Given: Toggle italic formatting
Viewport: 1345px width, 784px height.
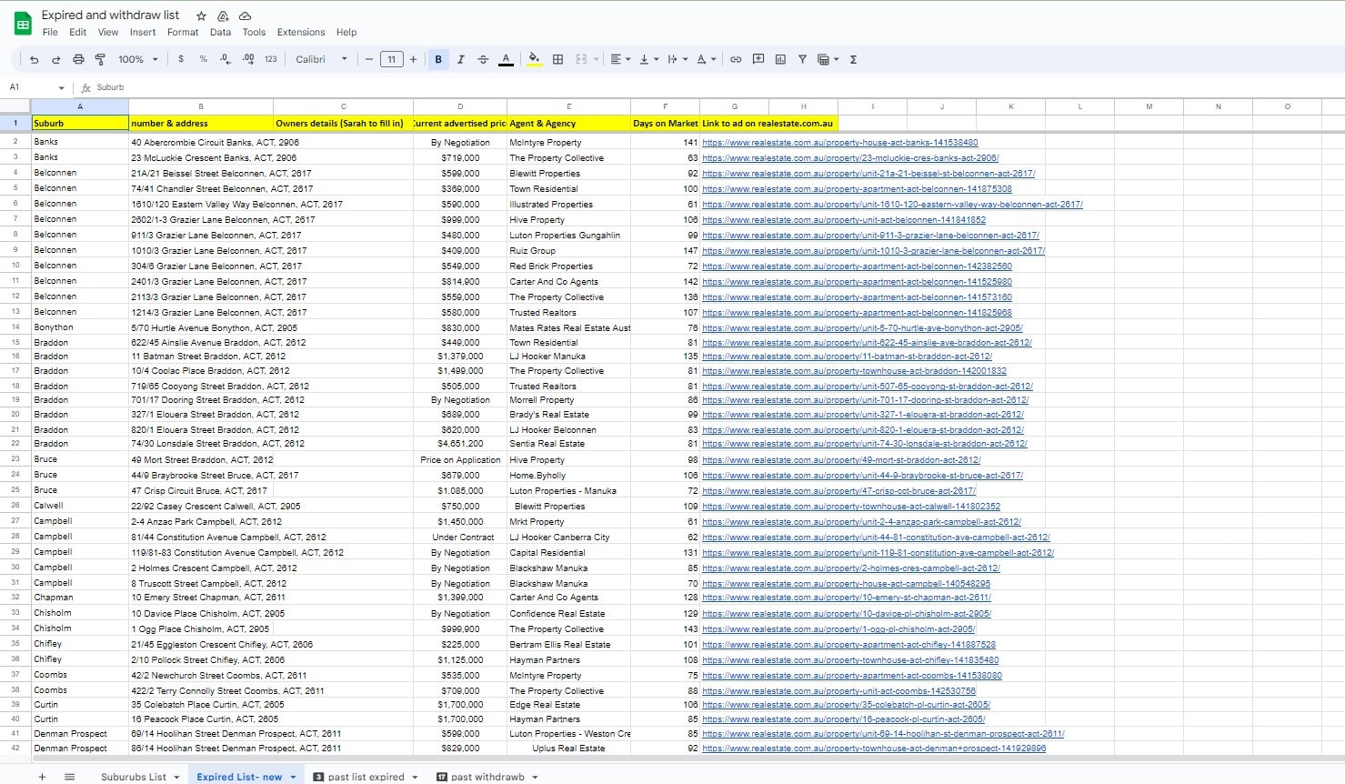Looking at the screenshot, I should click(x=460, y=59).
